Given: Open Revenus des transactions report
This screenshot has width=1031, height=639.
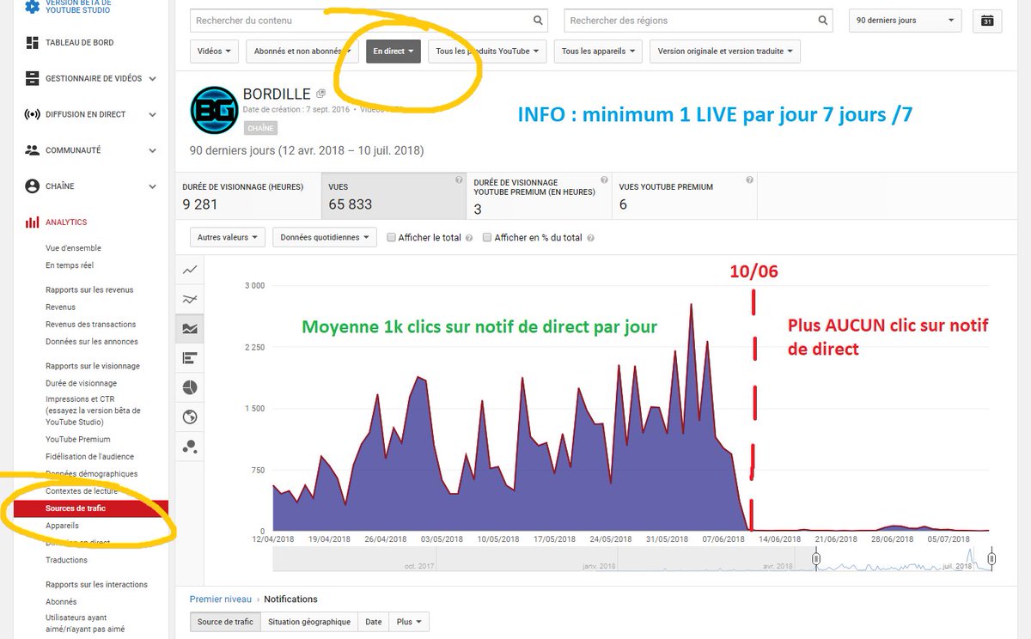Looking at the screenshot, I should point(91,324).
